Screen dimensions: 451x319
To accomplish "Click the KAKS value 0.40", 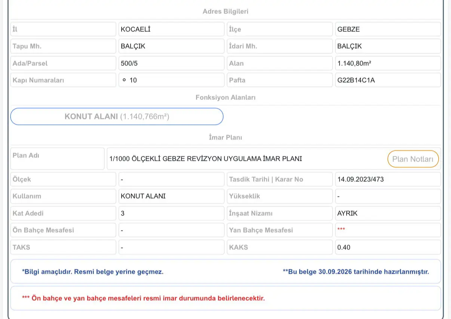I will point(344,247).
